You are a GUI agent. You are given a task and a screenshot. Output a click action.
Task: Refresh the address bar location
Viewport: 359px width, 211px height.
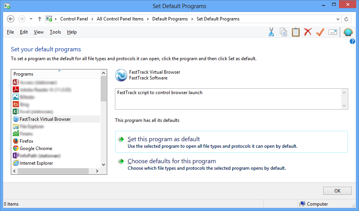(x=346, y=19)
